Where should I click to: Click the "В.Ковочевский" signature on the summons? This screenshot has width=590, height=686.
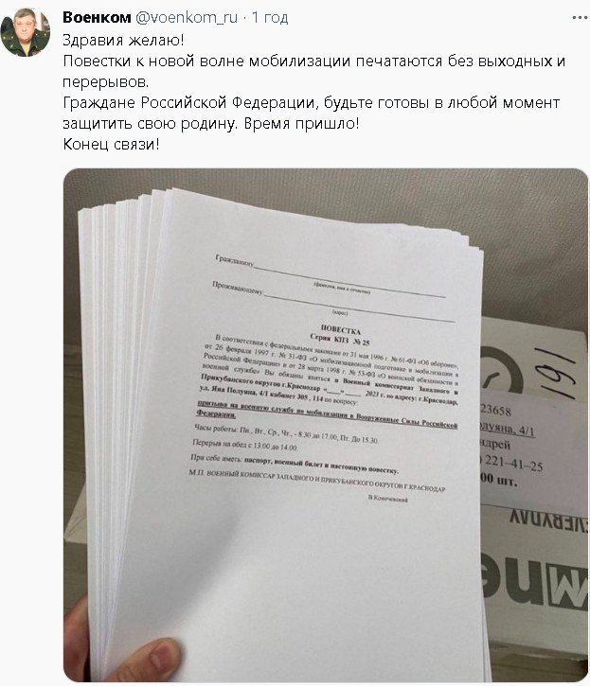pyautogui.click(x=388, y=499)
